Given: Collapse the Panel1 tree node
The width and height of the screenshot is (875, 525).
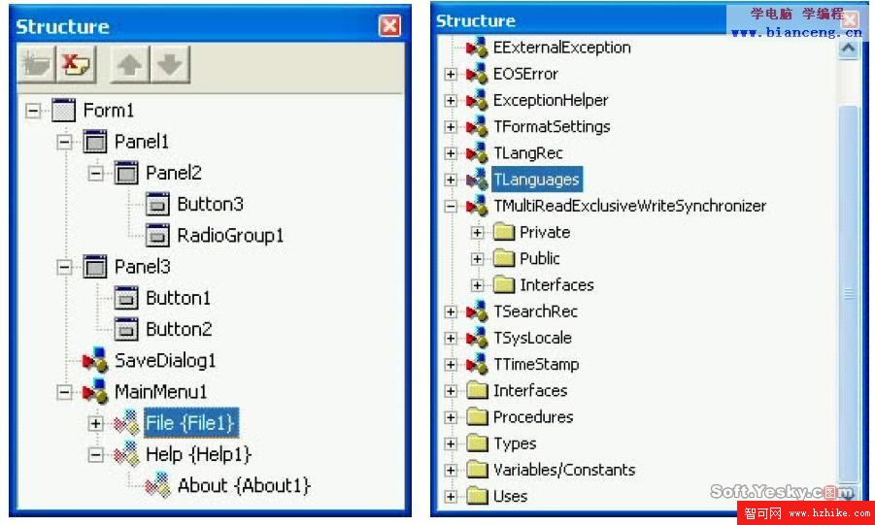Looking at the screenshot, I should pyautogui.click(x=65, y=142).
